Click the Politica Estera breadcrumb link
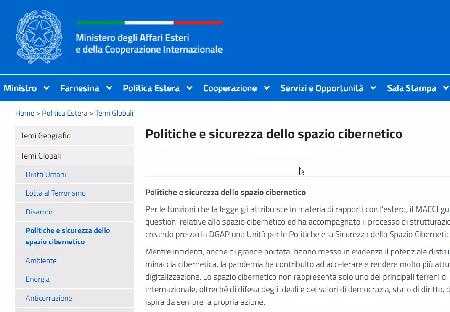The width and height of the screenshot is (450, 312). [65, 113]
